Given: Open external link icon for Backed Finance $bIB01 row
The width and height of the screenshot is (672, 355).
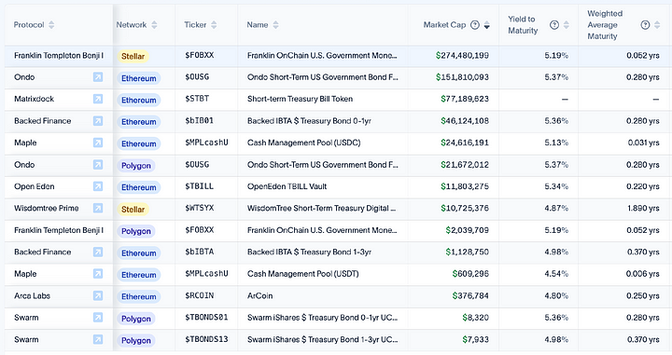Looking at the screenshot, I should [98, 121].
